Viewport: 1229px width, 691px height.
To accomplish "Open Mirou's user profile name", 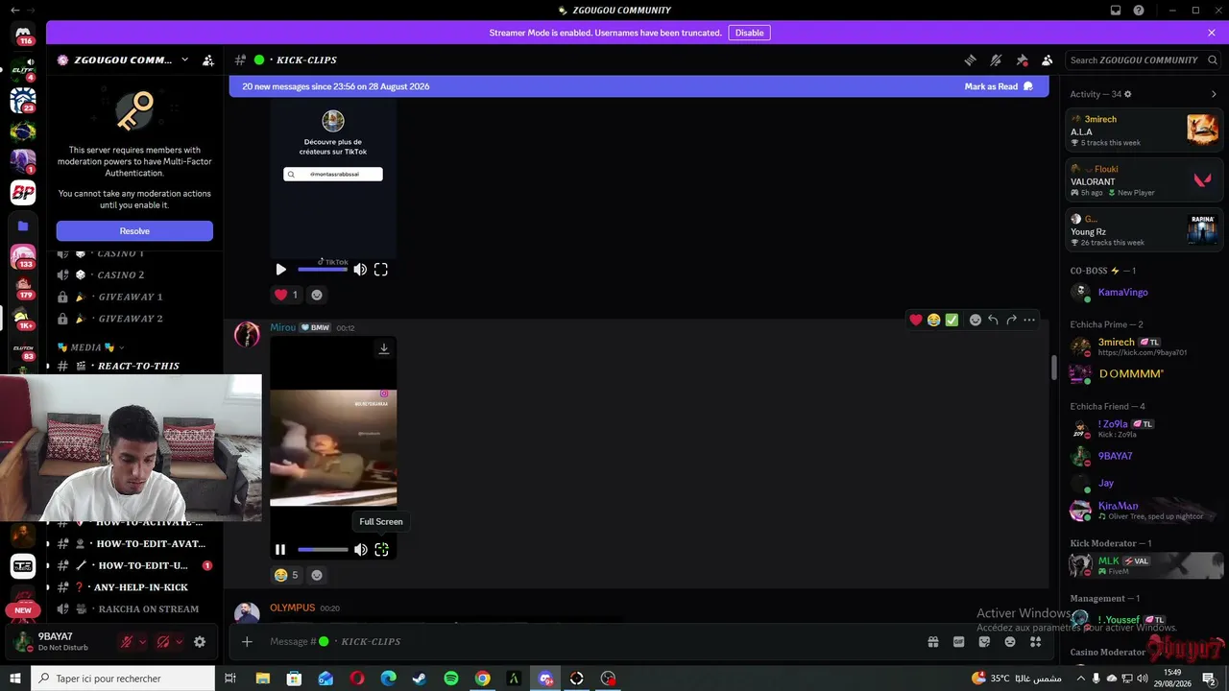I will 283,327.
